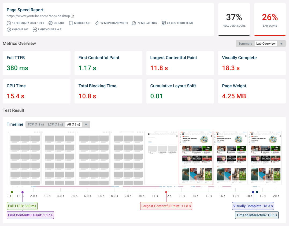Click the Full TTFB: 380 ms label

(22, 206)
